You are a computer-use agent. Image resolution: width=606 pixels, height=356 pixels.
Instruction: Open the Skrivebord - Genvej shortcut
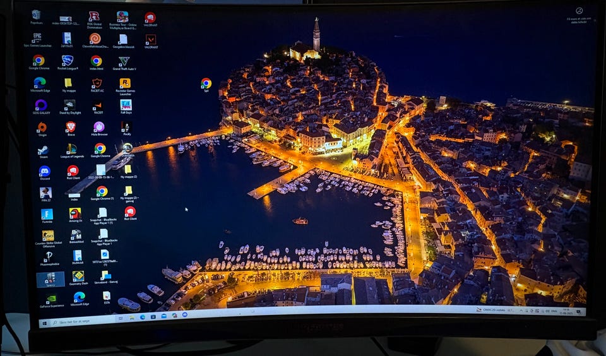coord(105,278)
